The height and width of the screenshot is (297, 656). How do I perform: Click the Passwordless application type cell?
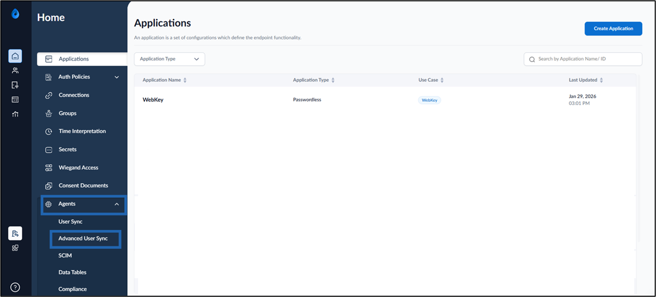coord(307,100)
